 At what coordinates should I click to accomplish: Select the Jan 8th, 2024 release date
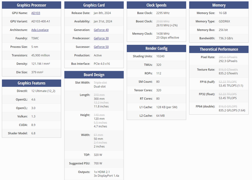tap(102, 13)
